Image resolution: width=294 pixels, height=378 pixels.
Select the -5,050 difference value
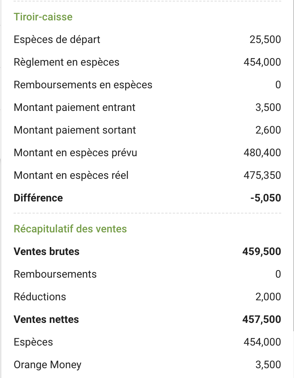point(265,198)
